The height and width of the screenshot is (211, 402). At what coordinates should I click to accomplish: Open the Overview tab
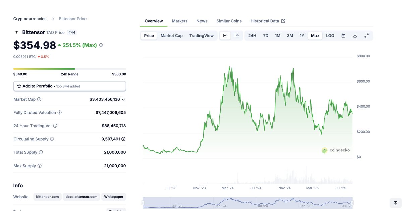point(154,21)
